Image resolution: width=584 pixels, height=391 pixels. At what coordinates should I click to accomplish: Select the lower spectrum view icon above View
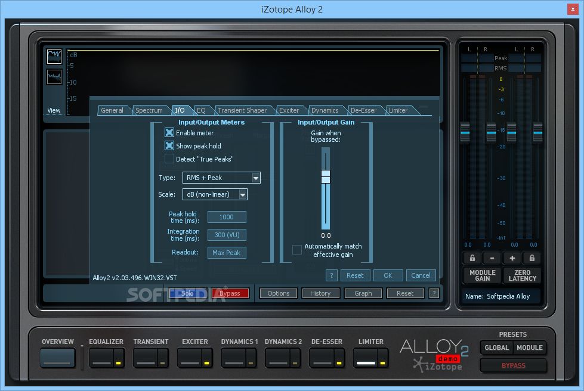point(54,77)
